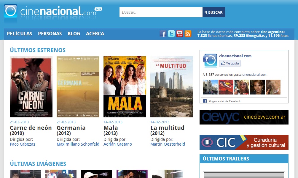Click the cinenacional.com logo icon
Screen dimensions: 298x178
point(11,11)
